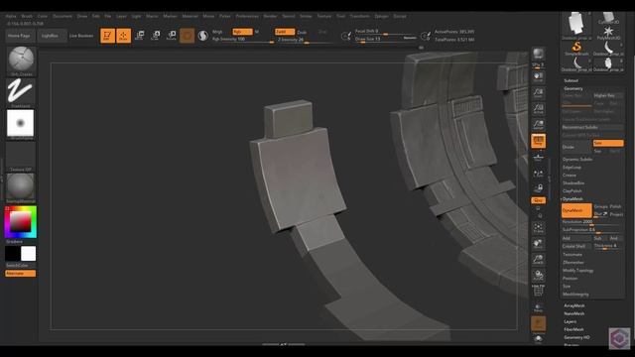Open the Transform menu
Screen dimensions: 635x357
(x=359, y=16)
